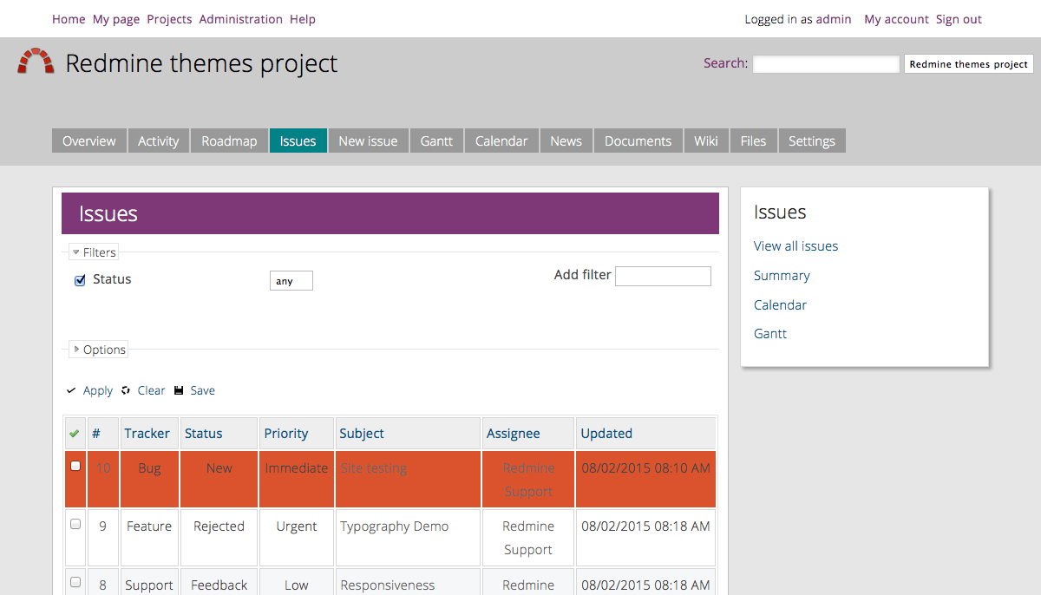Click the admin user link
The width and height of the screenshot is (1041, 595).
pyautogui.click(x=834, y=19)
